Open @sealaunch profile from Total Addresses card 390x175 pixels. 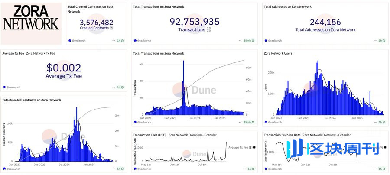point(273,41)
